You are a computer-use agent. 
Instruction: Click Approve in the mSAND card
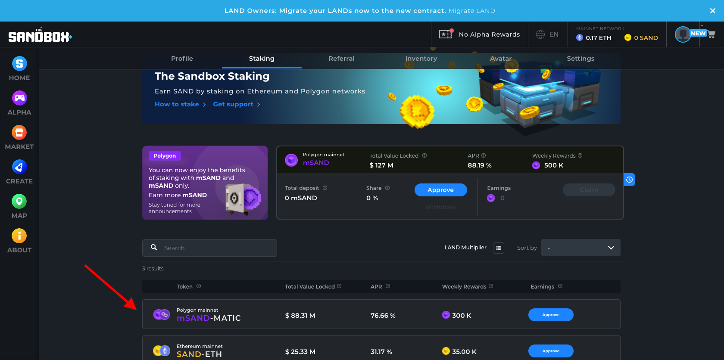point(440,190)
